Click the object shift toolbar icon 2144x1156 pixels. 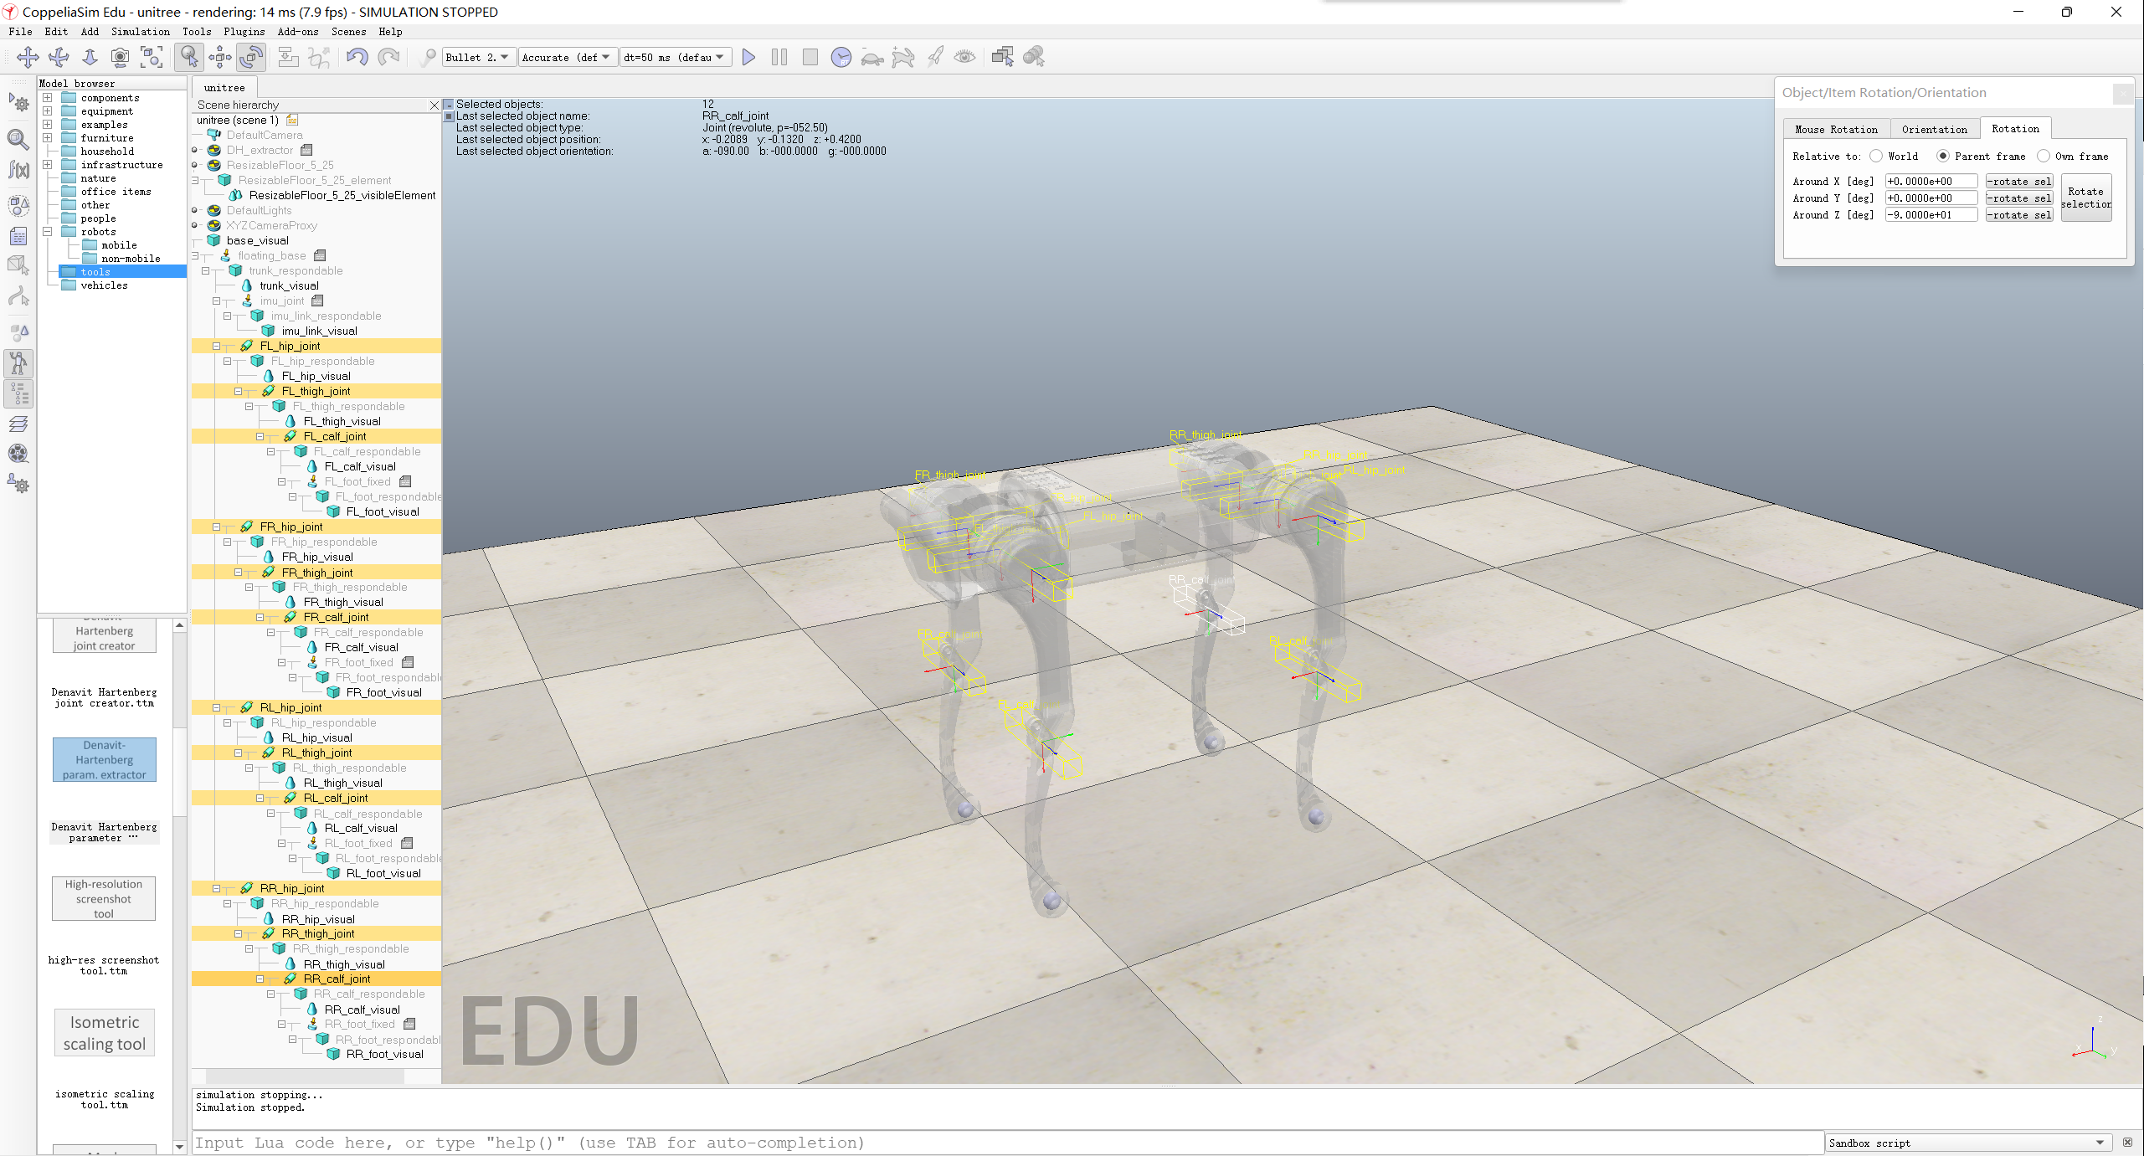[220, 57]
